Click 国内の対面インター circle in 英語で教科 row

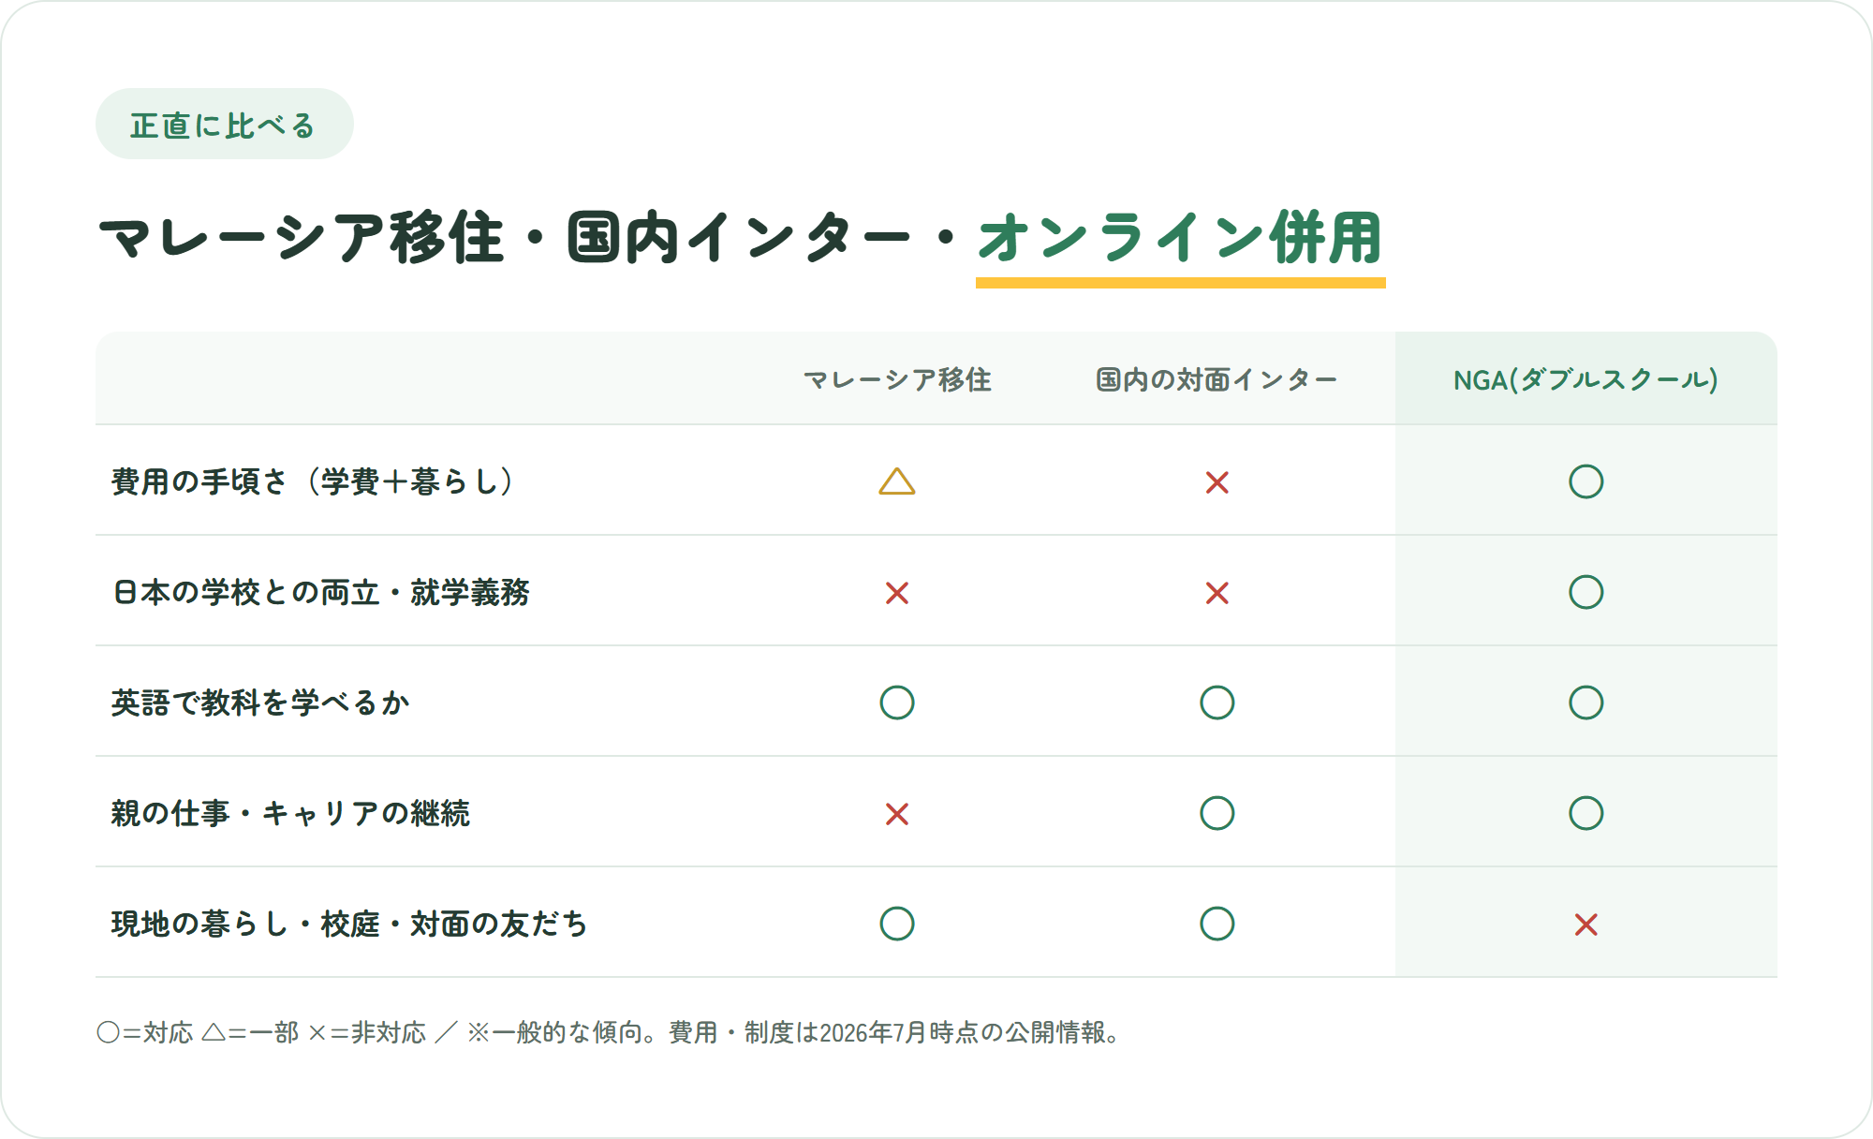click(1217, 703)
